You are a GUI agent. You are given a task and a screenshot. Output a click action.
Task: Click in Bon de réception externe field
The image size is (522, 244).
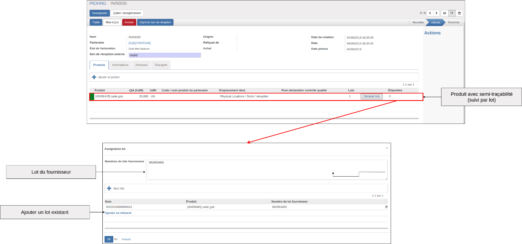pyautogui.click(x=164, y=55)
